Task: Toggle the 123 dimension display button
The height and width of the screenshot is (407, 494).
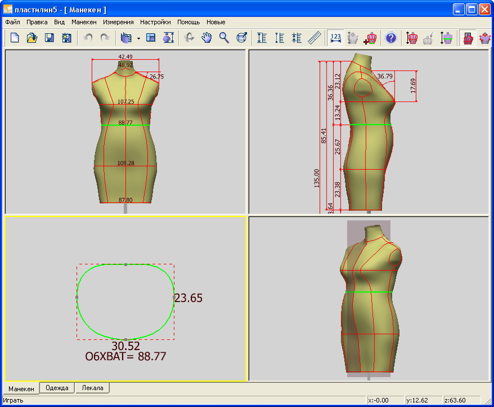Action: coord(336,38)
